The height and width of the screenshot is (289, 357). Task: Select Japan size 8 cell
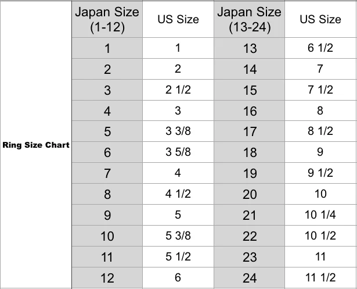point(107,194)
